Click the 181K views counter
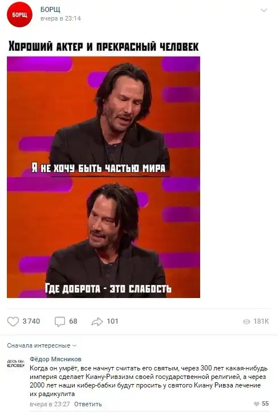 click(x=261, y=321)
